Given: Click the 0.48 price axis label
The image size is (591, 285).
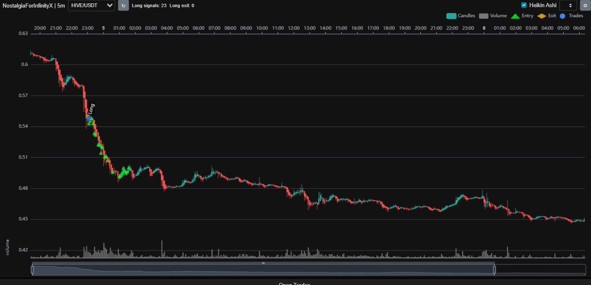Looking at the screenshot, I should coord(23,188).
